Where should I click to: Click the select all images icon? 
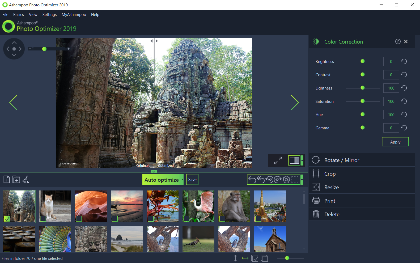pyautogui.click(x=255, y=258)
